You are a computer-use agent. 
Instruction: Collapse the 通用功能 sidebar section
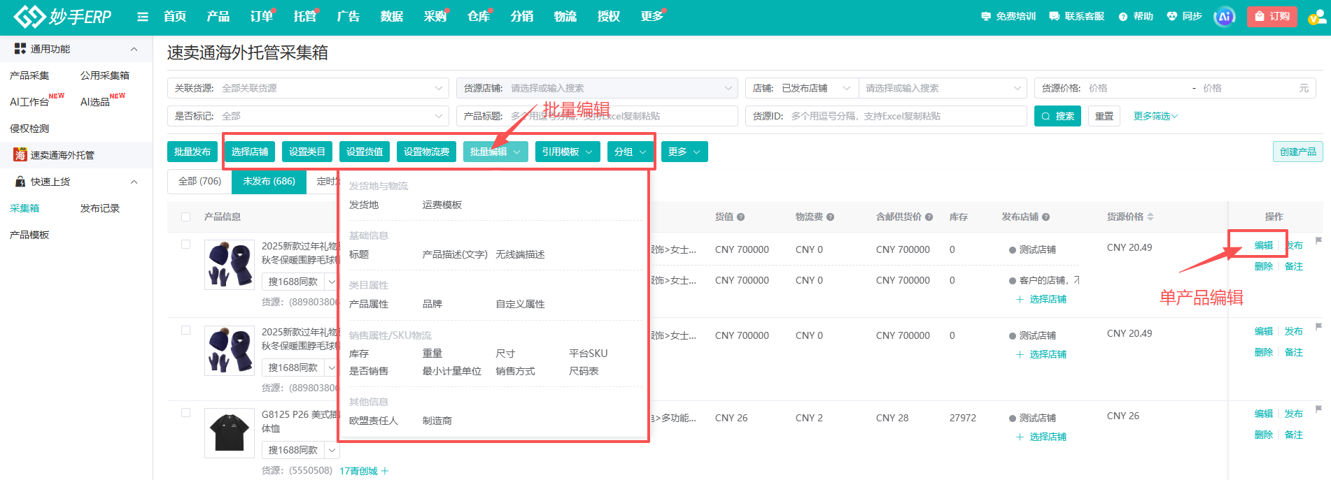[134, 49]
